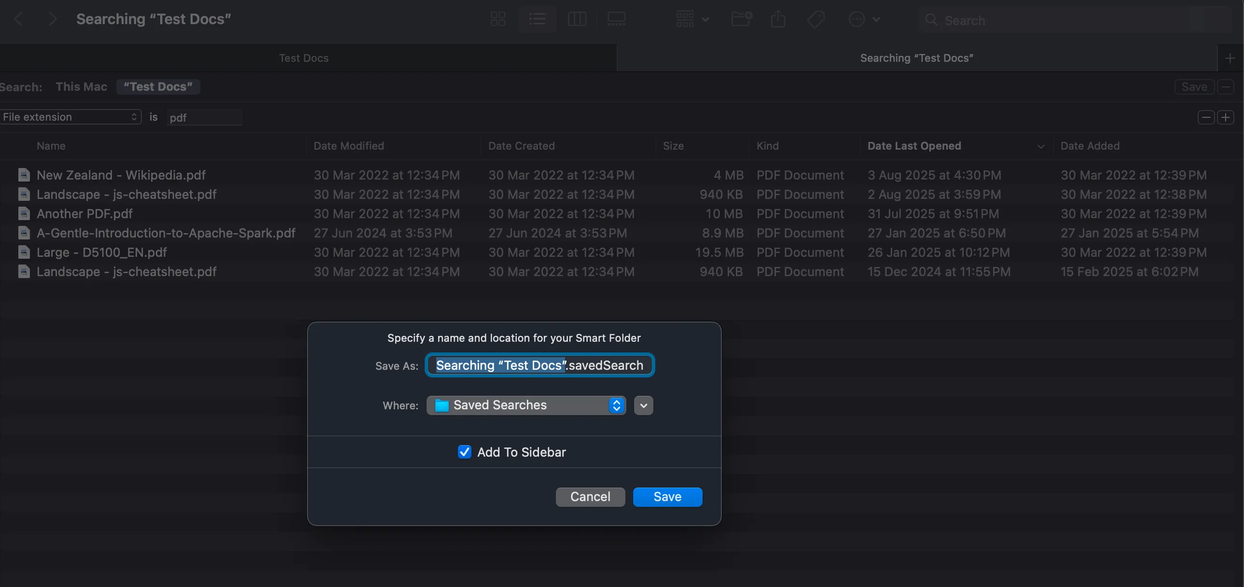The width and height of the screenshot is (1244, 587).
Task: Select the "Test Docs" search scope
Action: click(158, 87)
